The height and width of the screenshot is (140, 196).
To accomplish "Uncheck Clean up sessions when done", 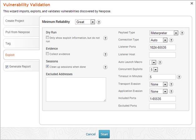I will [48, 67].
